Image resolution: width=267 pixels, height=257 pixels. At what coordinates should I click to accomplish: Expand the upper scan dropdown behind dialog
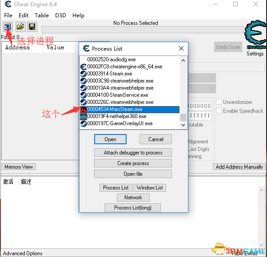tap(211, 78)
